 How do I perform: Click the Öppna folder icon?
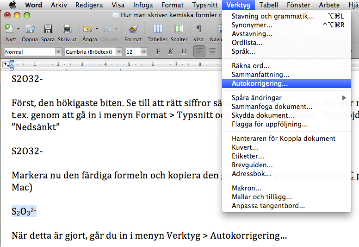30,29
